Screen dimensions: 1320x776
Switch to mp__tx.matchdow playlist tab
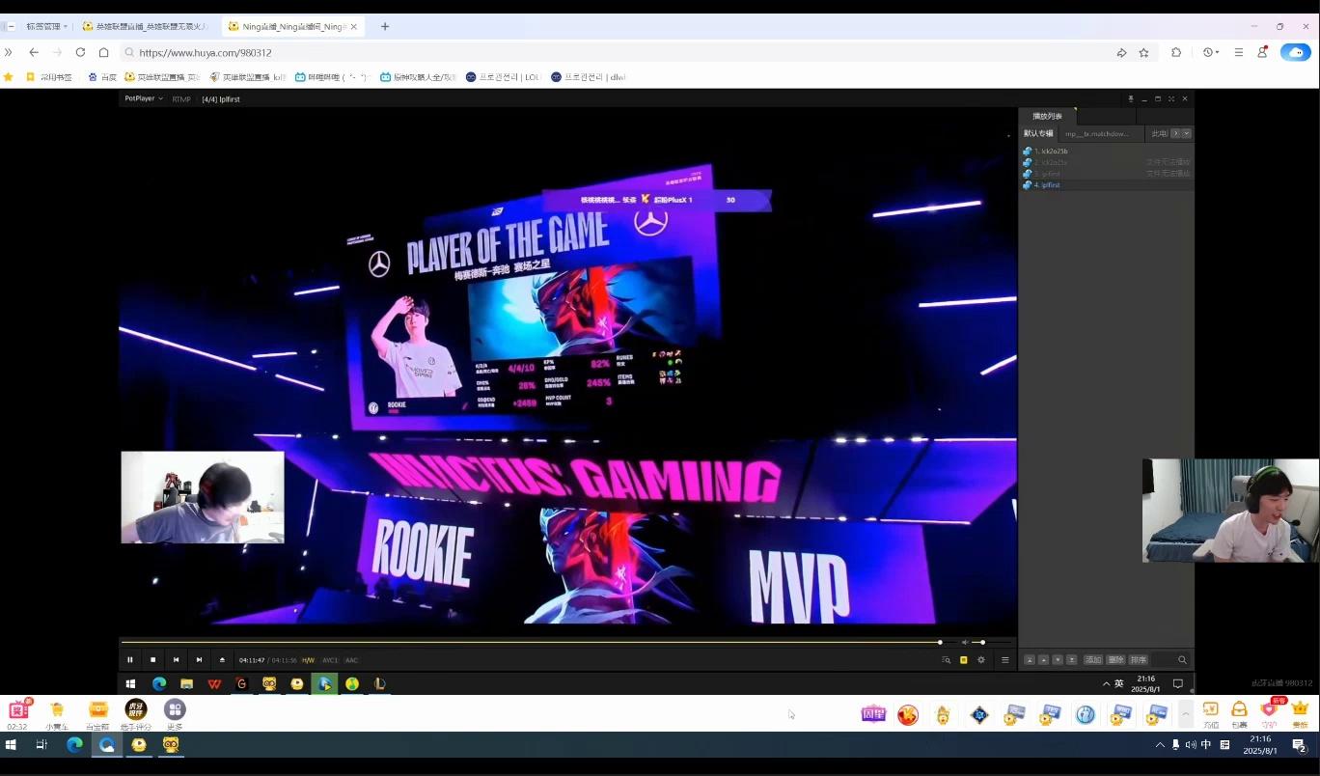[1101, 133]
